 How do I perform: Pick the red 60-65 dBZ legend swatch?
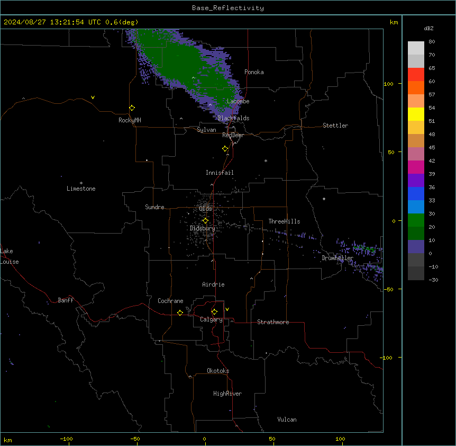(x=416, y=74)
